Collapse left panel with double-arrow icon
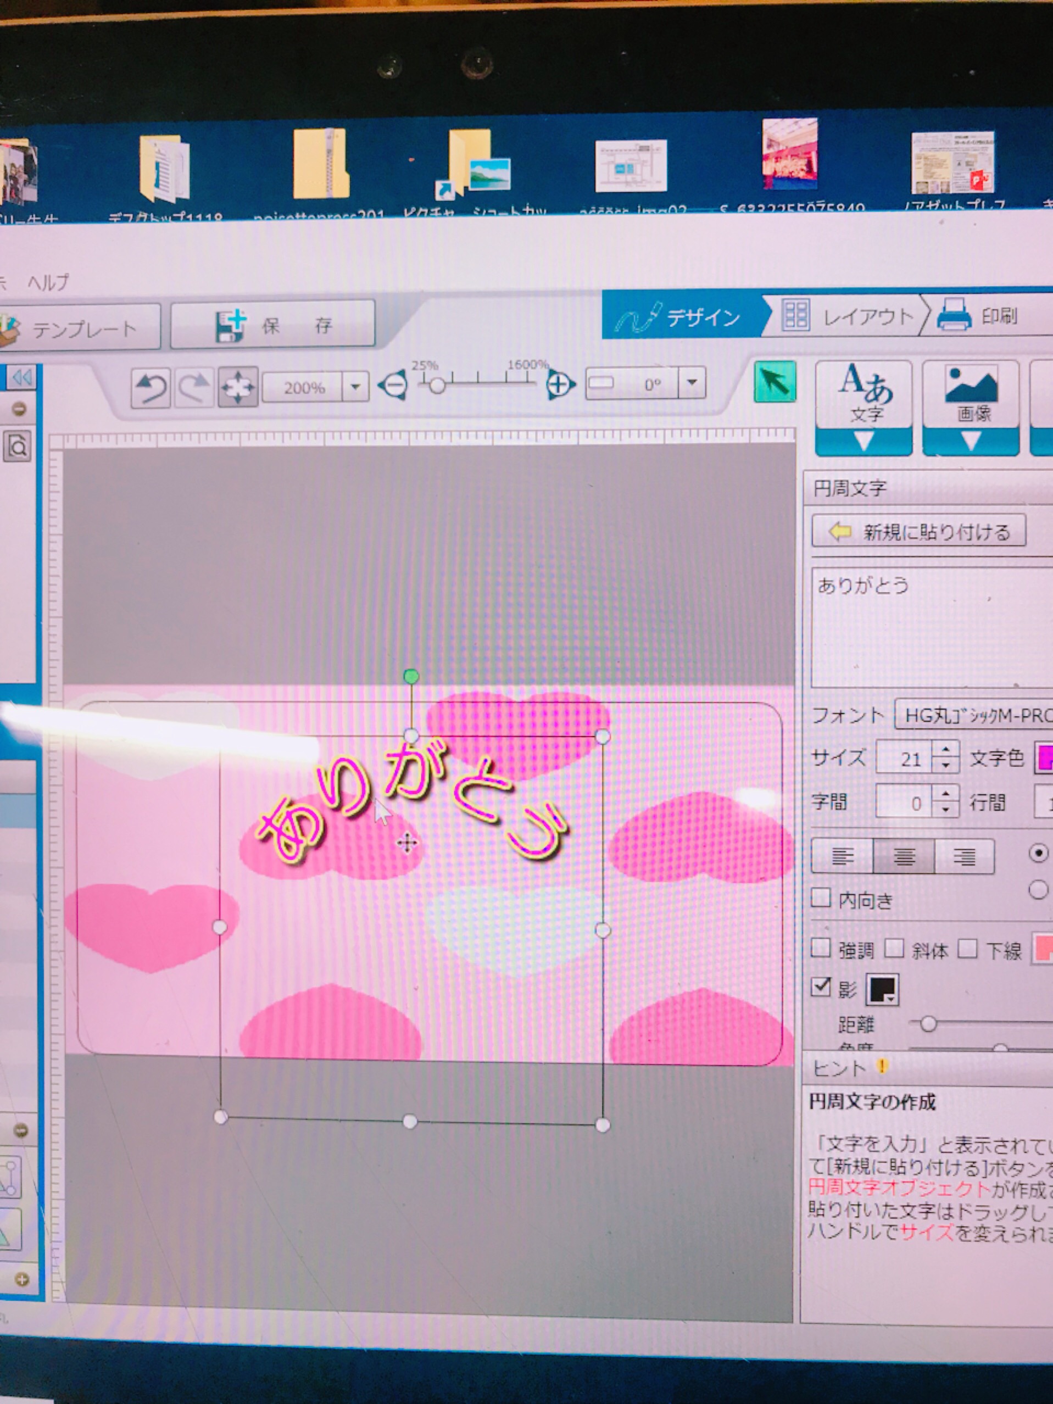The width and height of the screenshot is (1053, 1404). pos(22,378)
